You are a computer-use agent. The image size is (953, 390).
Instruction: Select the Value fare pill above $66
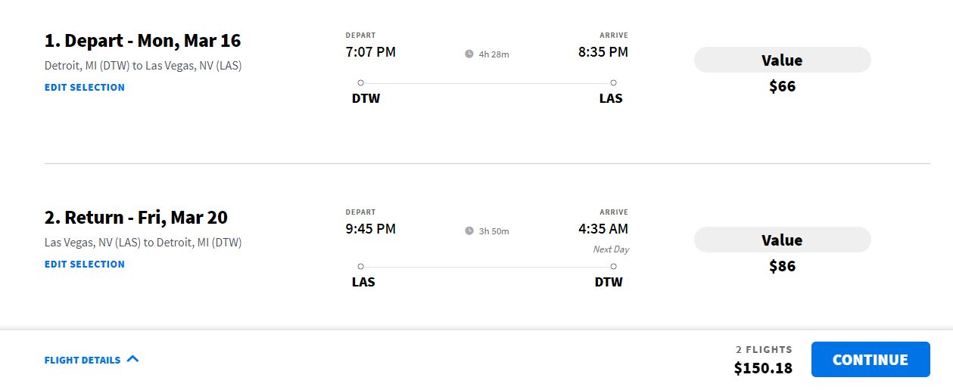click(x=782, y=60)
